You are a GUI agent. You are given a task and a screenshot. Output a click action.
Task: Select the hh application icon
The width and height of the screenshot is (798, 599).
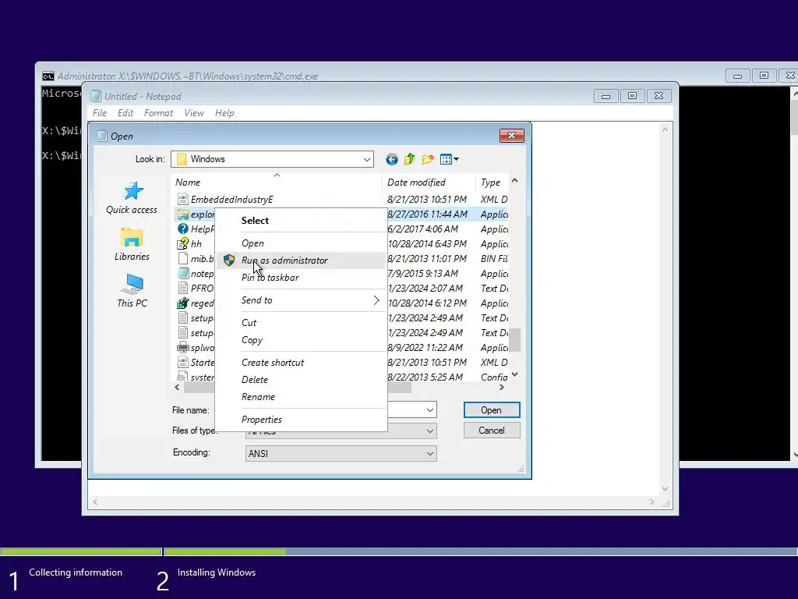182,244
